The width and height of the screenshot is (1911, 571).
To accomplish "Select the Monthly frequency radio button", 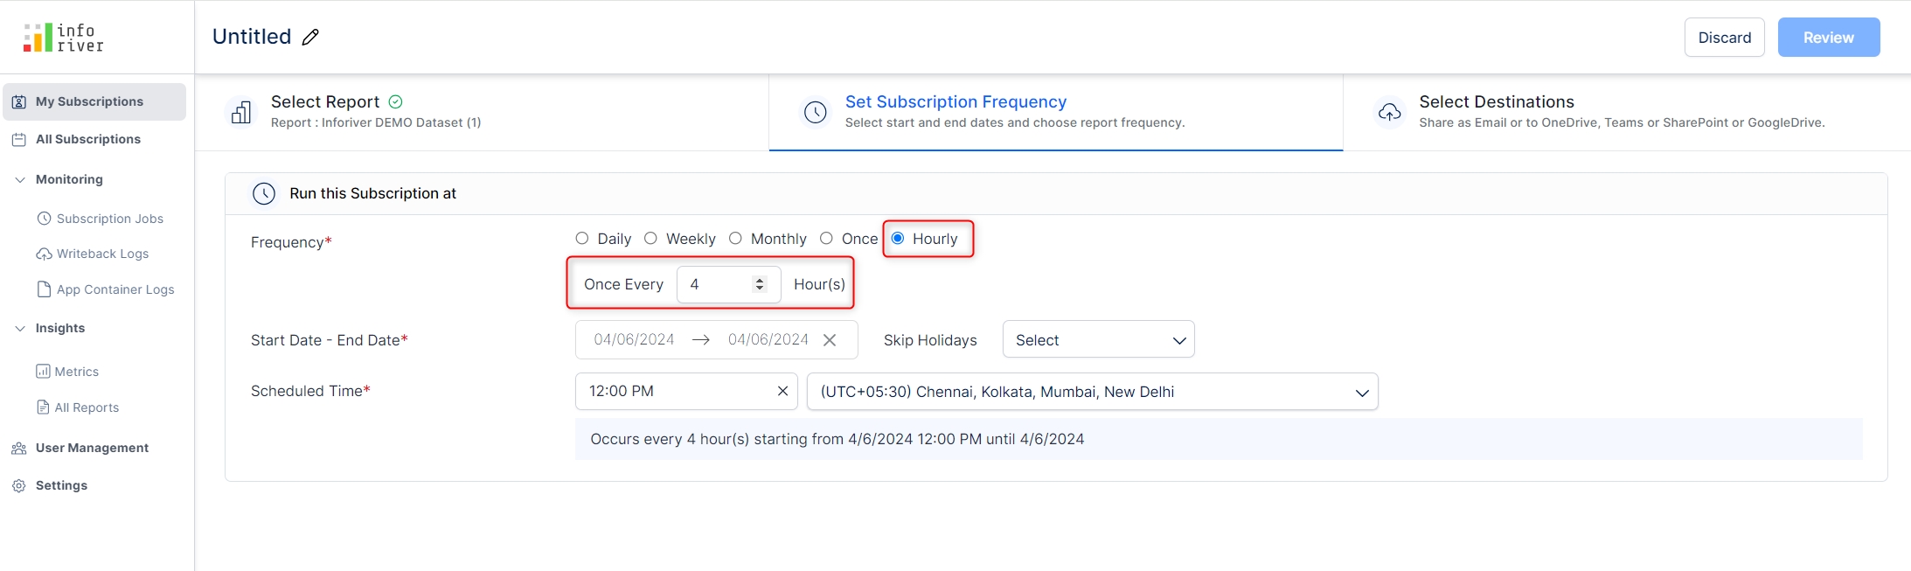I will [735, 239].
